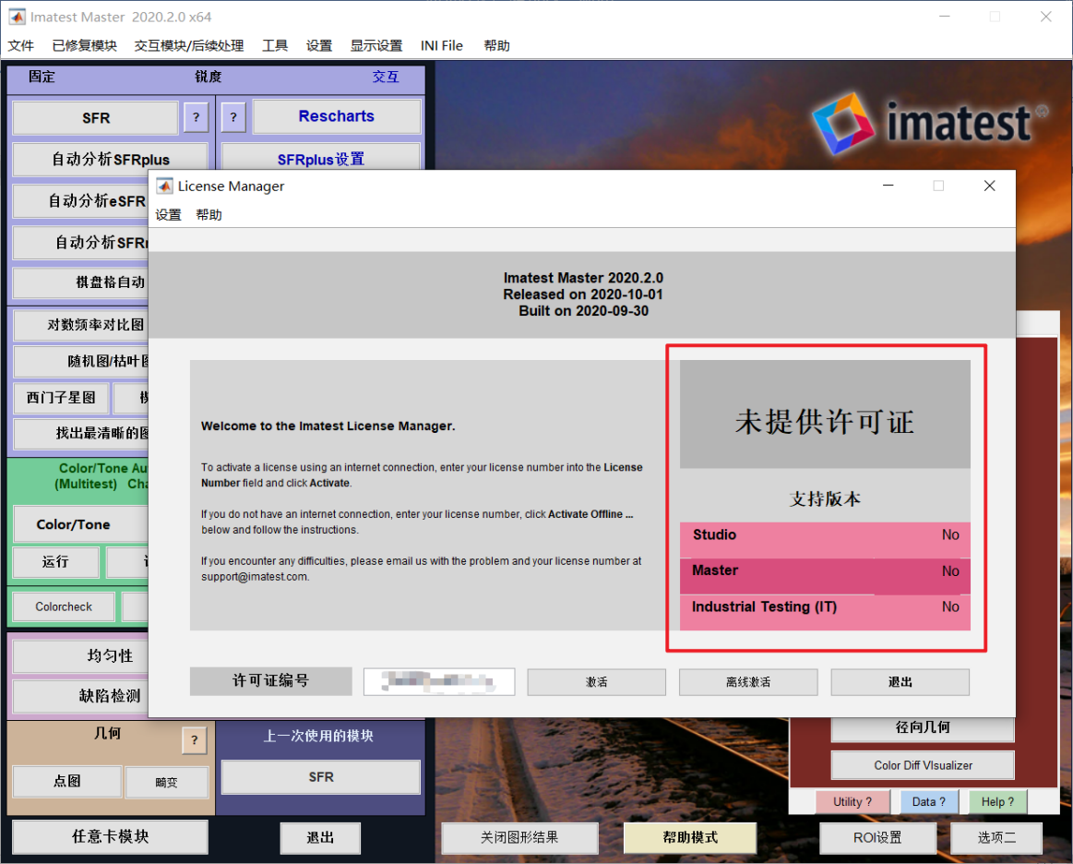Viewport: 1073px width, 864px height.
Task: Click the 均匀性 button
Action: pyautogui.click(x=81, y=656)
